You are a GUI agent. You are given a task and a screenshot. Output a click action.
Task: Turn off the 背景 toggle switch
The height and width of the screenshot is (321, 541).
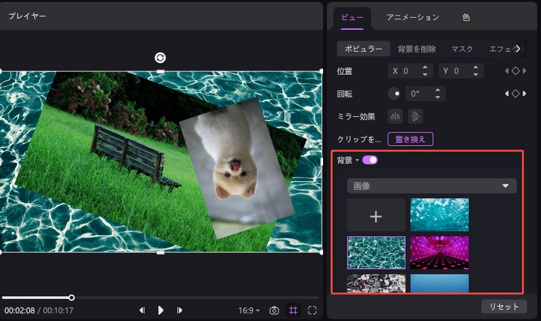point(370,160)
